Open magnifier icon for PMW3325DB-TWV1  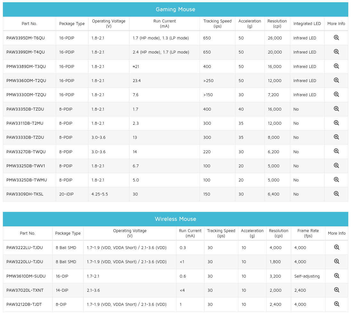pos(336,165)
